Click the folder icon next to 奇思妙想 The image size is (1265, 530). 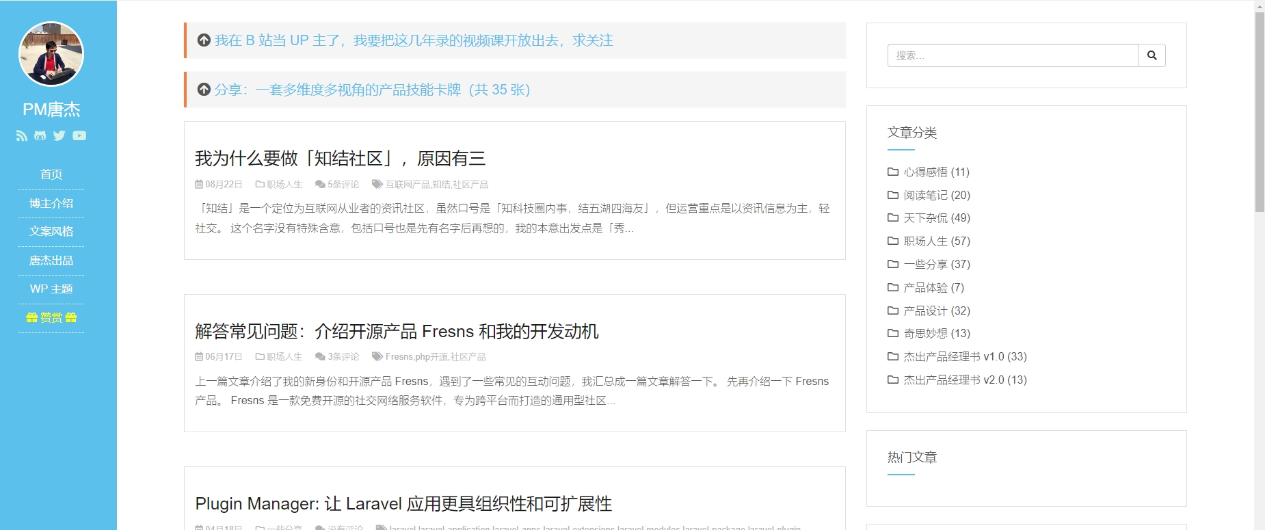[893, 333]
